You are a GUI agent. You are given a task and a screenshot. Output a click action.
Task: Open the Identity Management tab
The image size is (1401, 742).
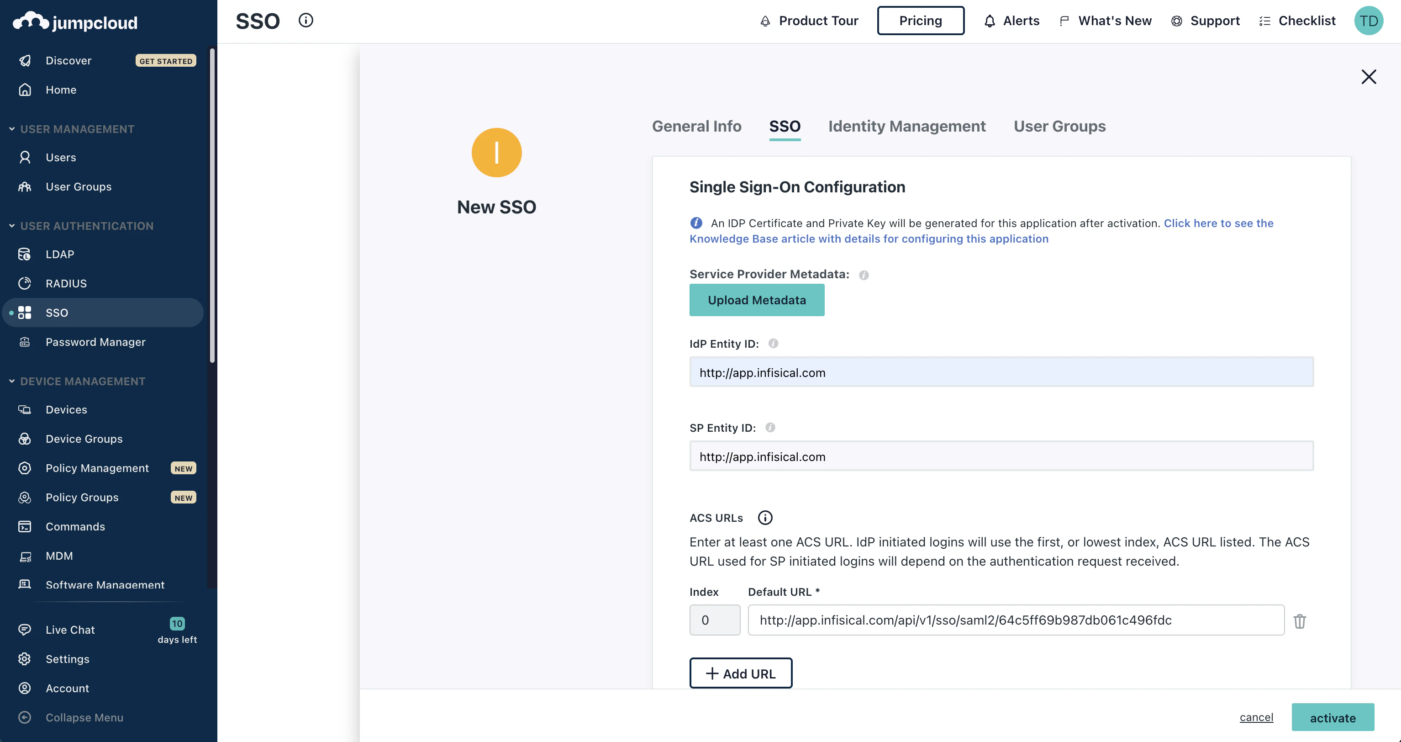(x=907, y=126)
